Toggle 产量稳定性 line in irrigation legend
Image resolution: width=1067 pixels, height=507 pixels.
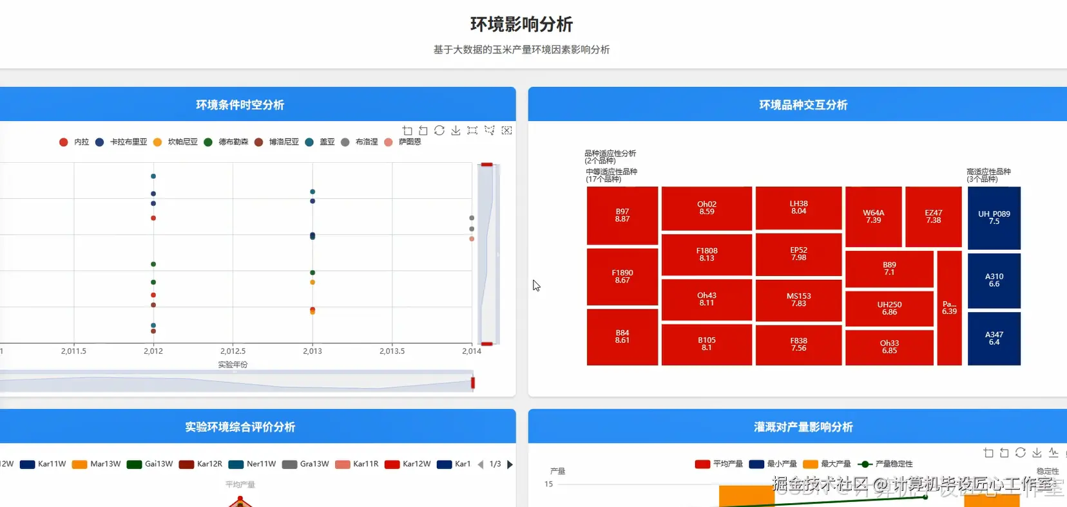click(885, 464)
